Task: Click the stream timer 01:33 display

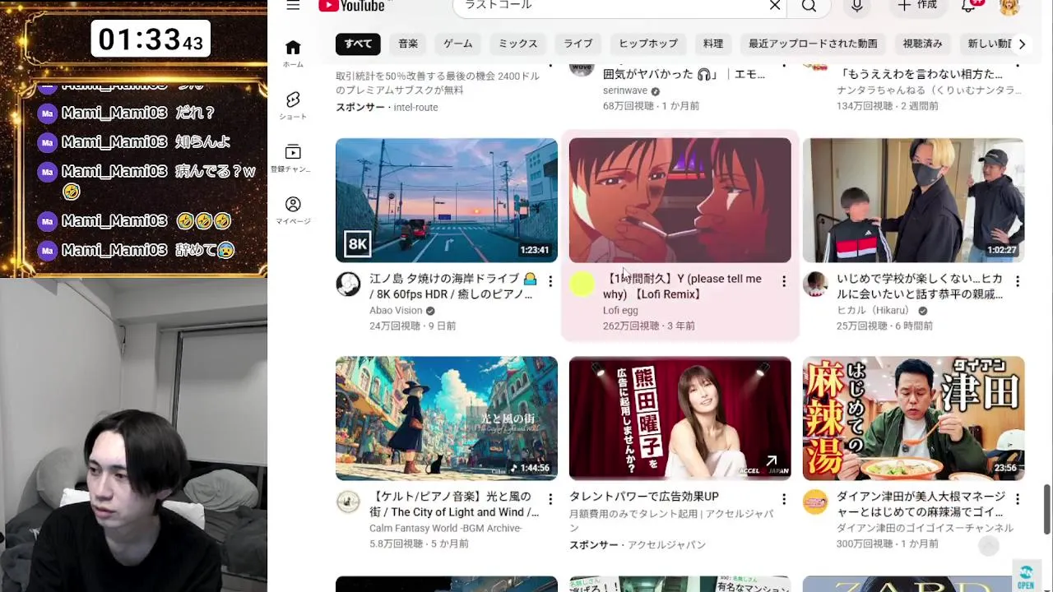Action: pos(151,39)
